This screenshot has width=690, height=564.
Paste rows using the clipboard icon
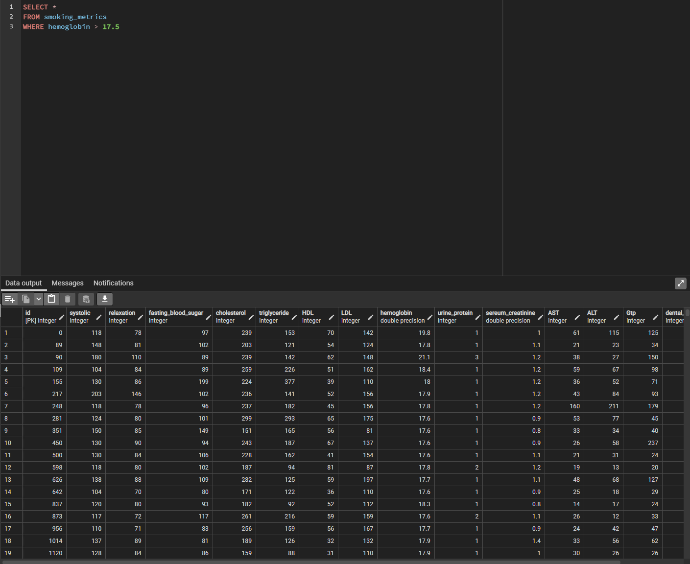[x=51, y=299]
